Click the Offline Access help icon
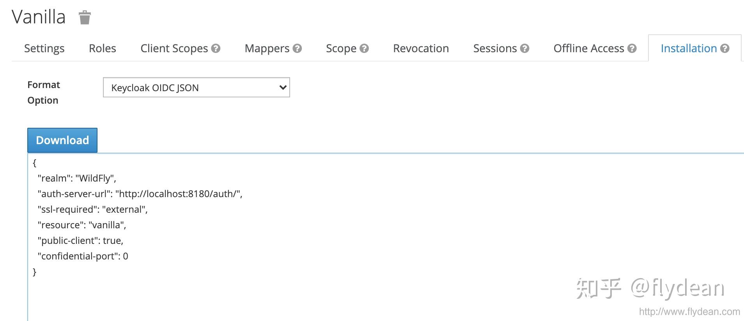Viewport: 744px width, 321px height. tap(632, 48)
